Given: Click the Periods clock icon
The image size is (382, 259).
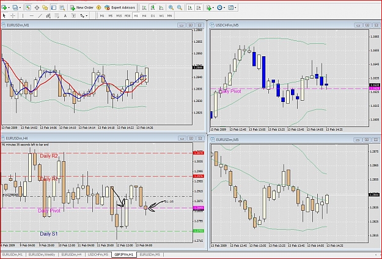Looking at the screenshot, I should click(219, 7).
